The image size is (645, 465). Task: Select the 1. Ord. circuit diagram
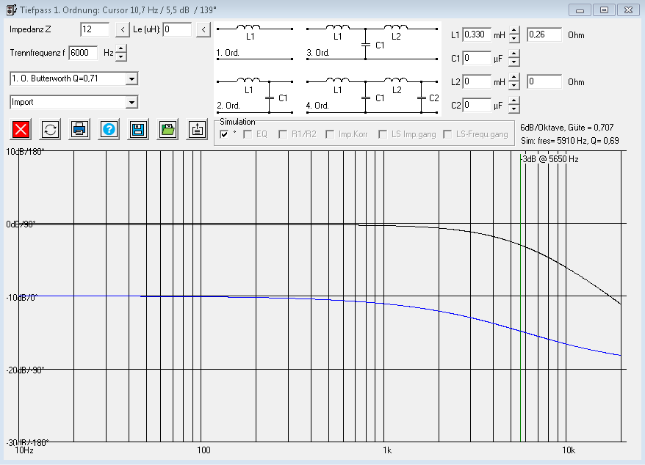coord(255,42)
